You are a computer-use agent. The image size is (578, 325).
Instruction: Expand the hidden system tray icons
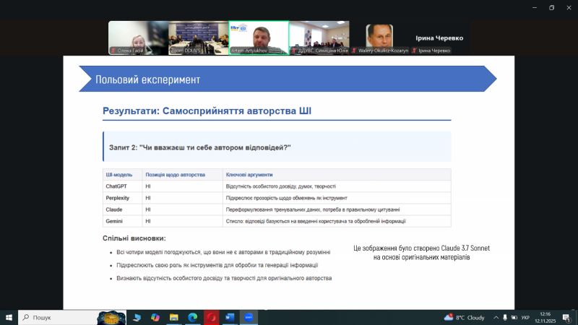pos(496,317)
